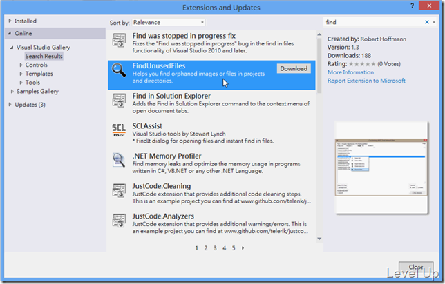This screenshot has height=284, width=445.
Task: Expand the Updates (3) category
Action: pyautogui.click(x=10, y=105)
